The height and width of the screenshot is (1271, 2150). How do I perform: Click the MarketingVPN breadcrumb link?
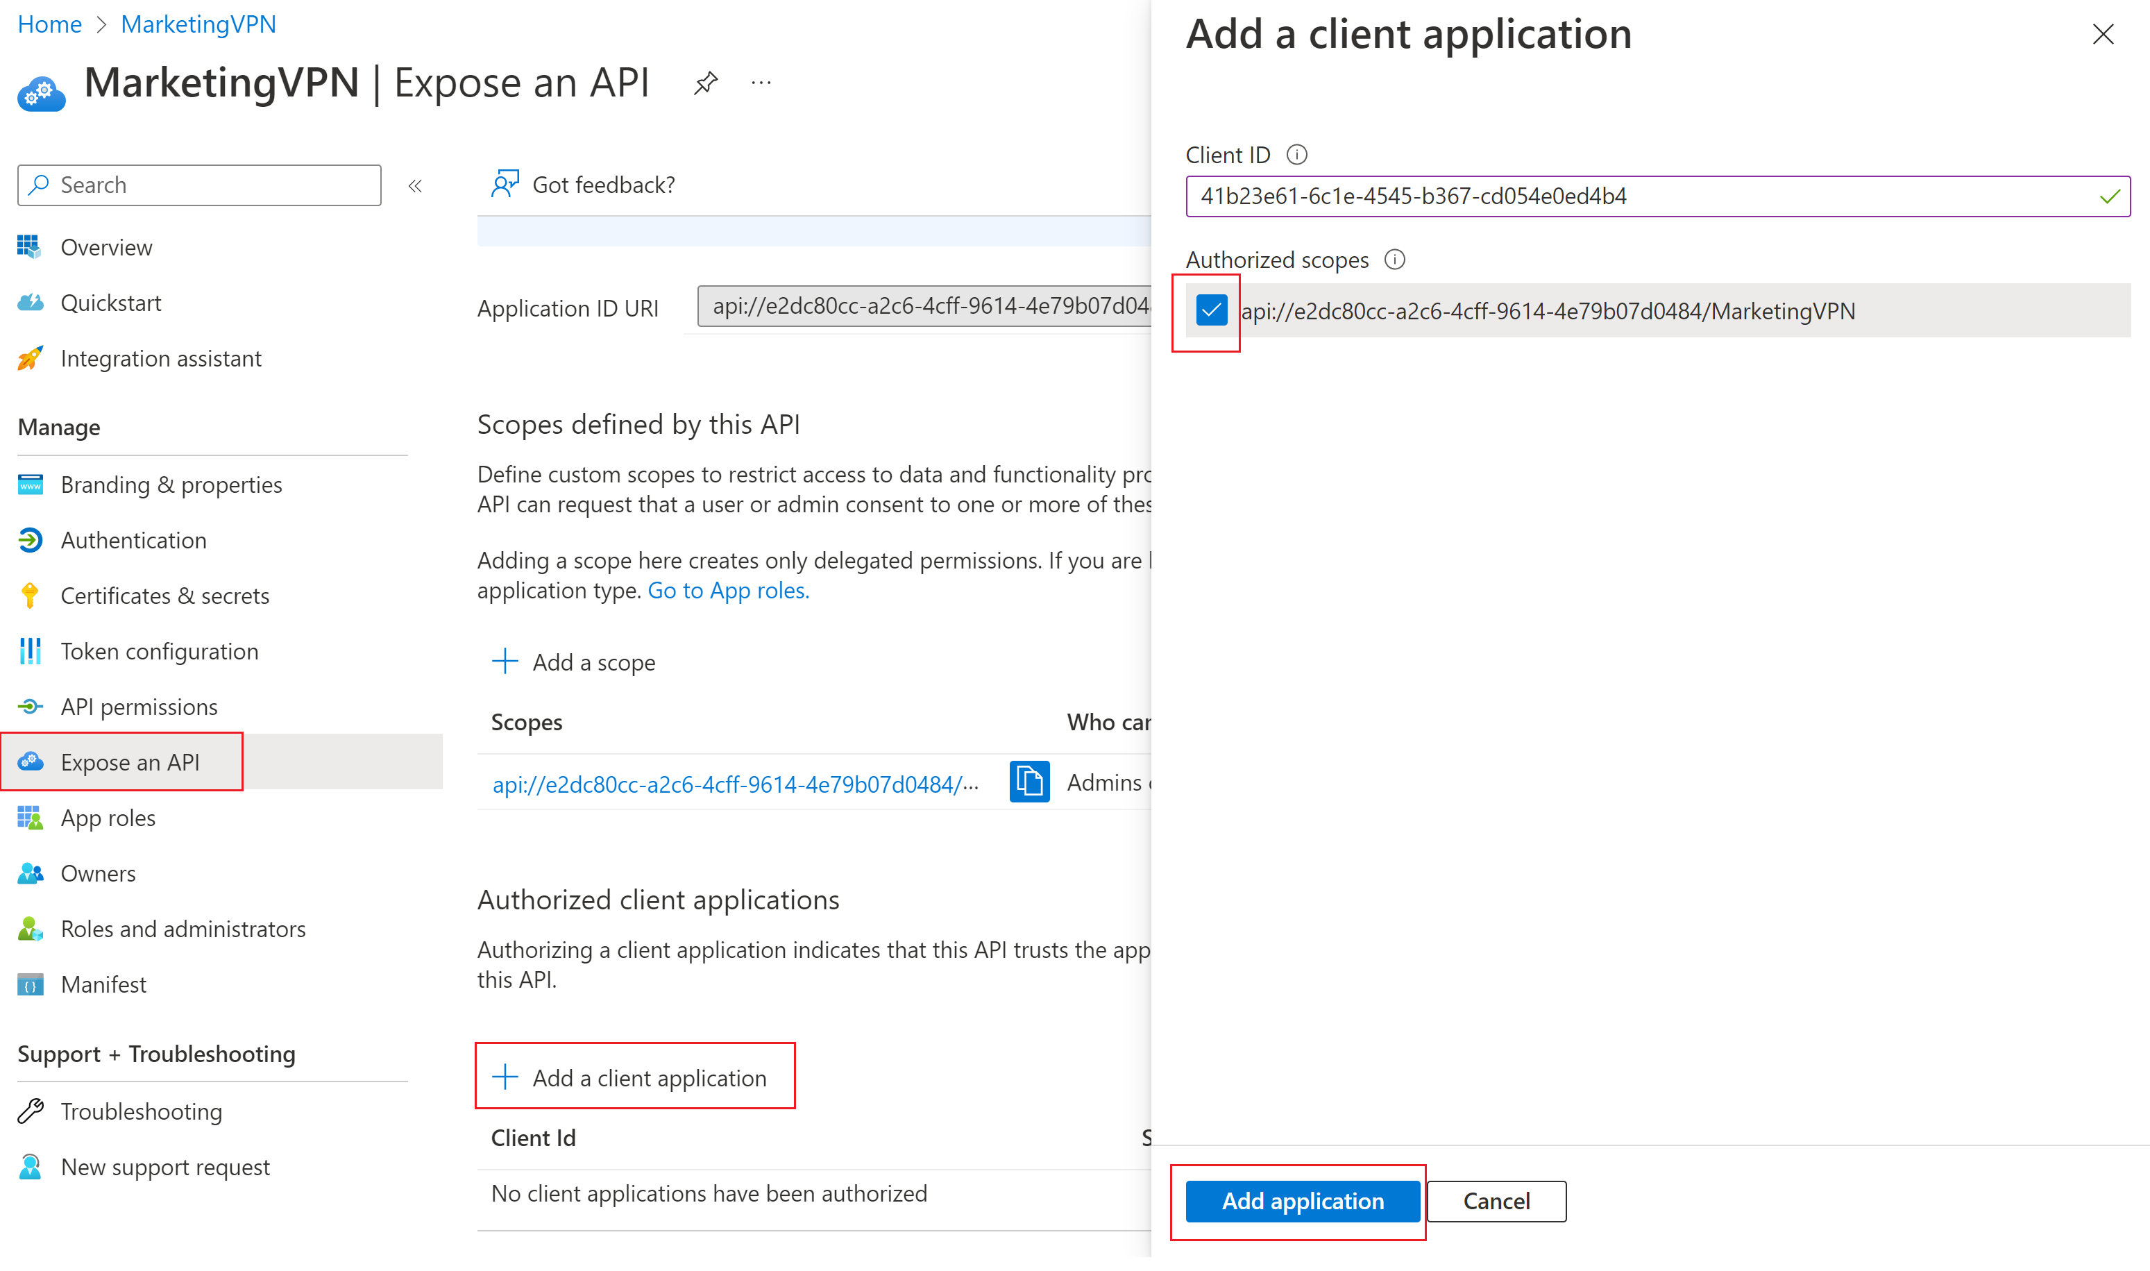(198, 24)
